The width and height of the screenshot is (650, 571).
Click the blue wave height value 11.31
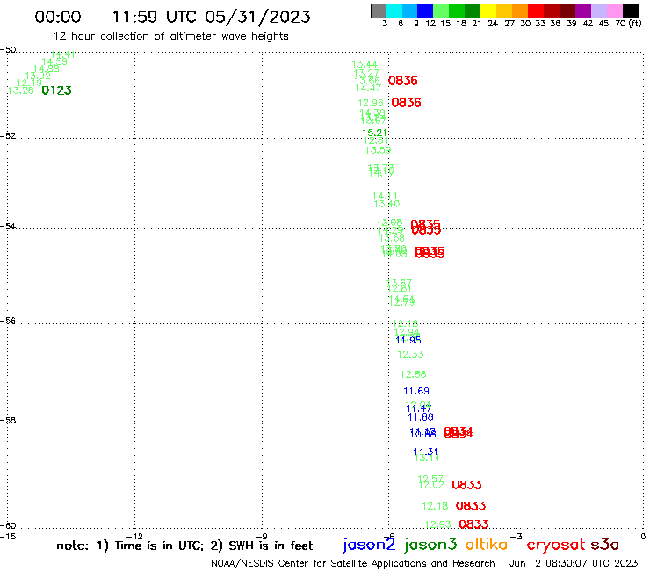pos(426,452)
